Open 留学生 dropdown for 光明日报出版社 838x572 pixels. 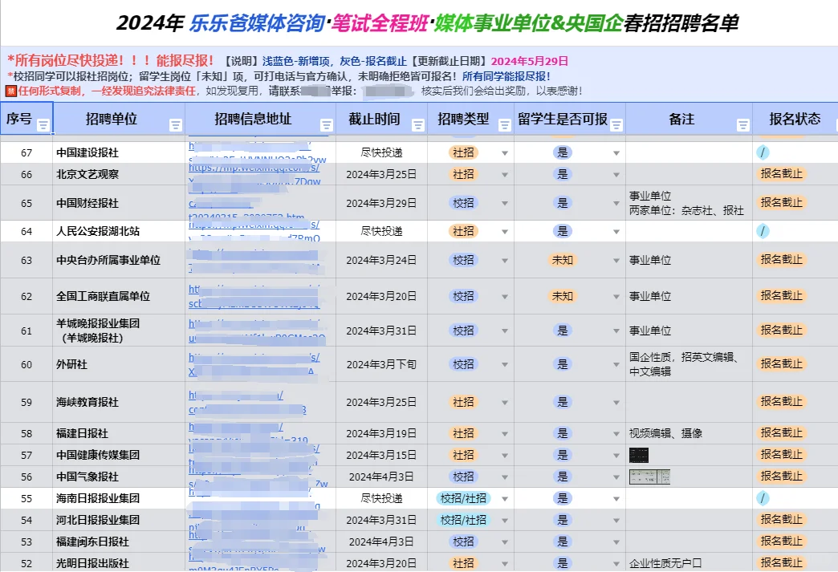[616, 563]
